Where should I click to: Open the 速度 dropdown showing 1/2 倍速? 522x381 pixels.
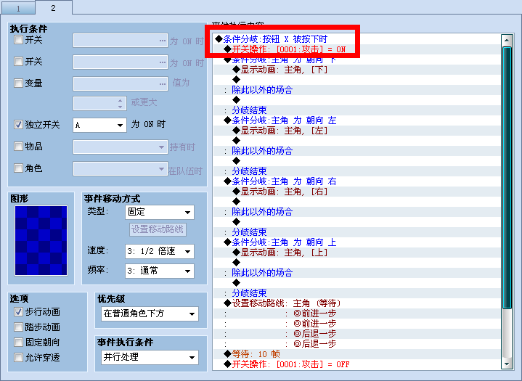coord(160,251)
